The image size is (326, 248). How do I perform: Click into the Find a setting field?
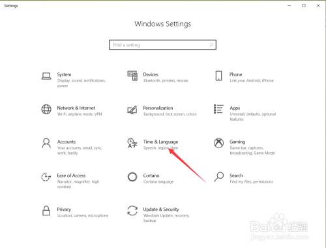pos(162,45)
